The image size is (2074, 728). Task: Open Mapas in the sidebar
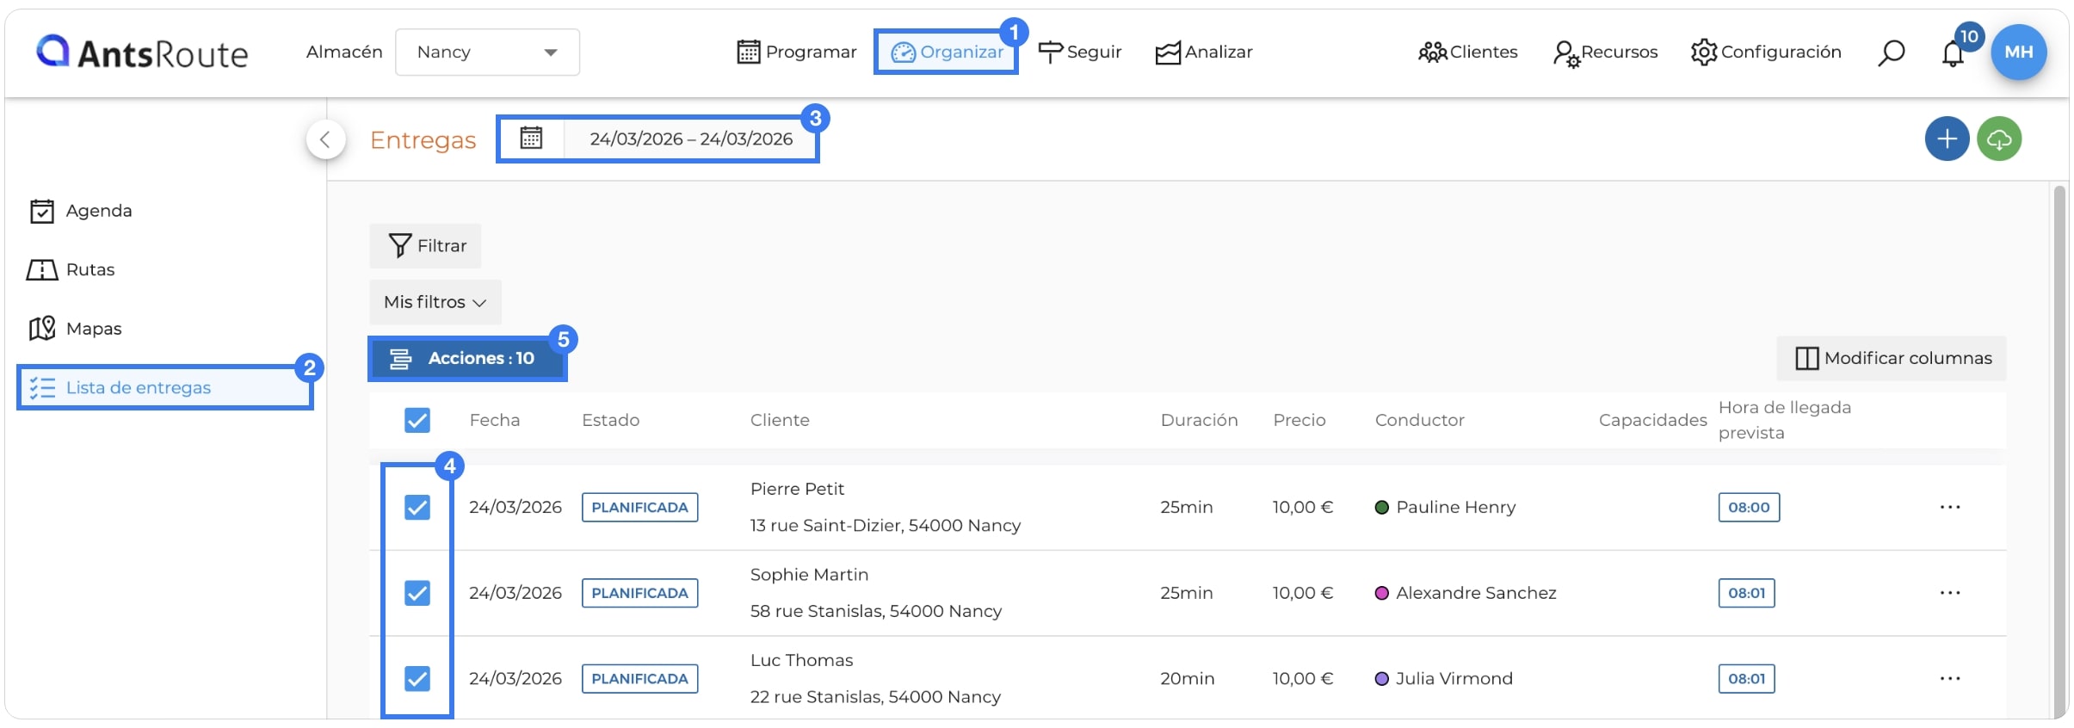coord(75,329)
